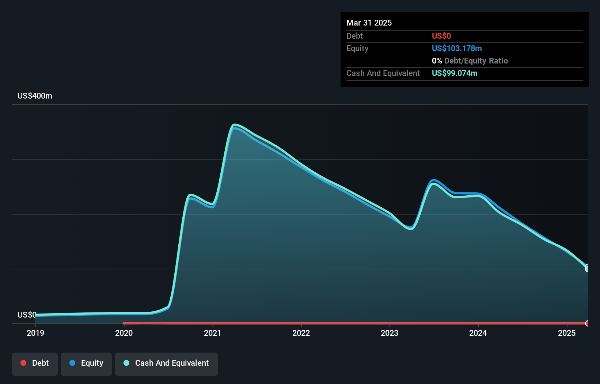600x384 pixels.
Task: Click the 2022 x-axis label
Action: (301, 333)
